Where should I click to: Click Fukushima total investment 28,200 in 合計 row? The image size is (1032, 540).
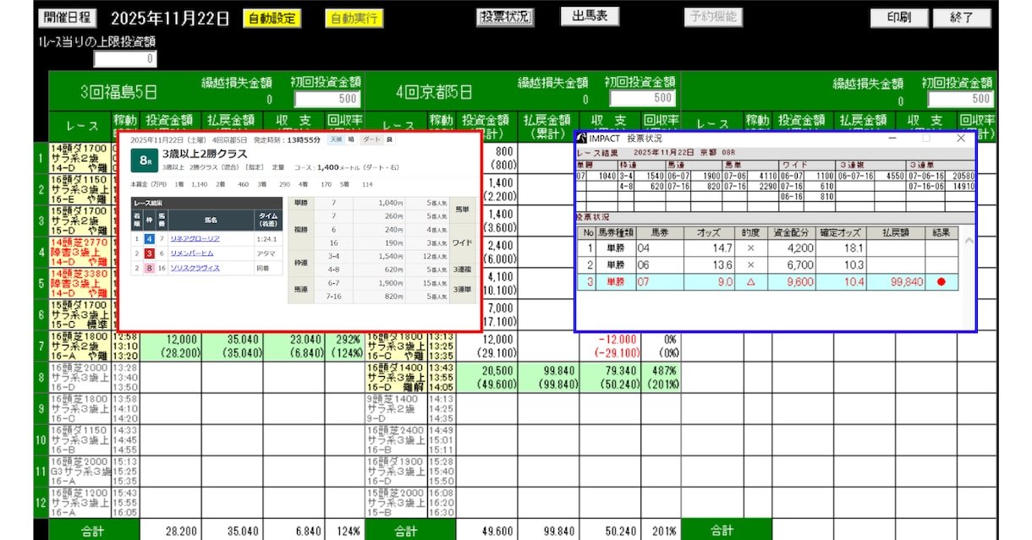coord(179,532)
